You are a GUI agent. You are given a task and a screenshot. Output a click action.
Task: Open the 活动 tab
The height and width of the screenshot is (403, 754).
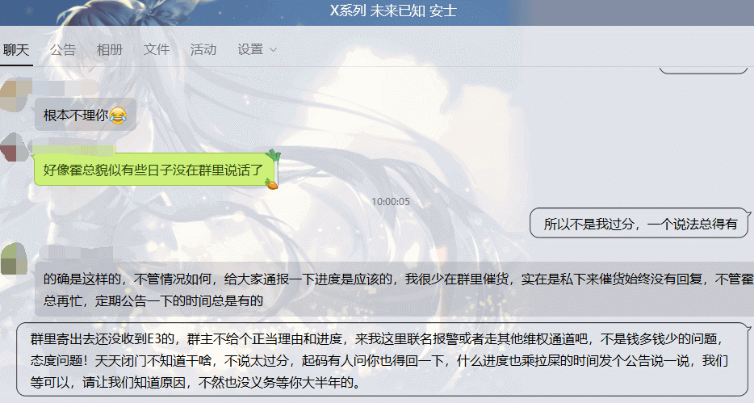point(203,49)
